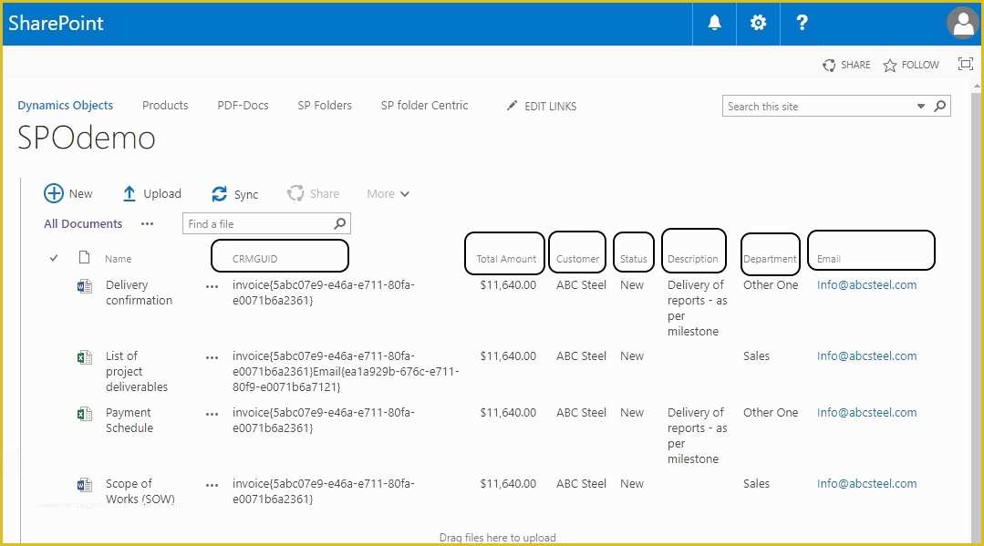Open the List of project deliverables file
The image size is (984, 546).
pos(137,372)
